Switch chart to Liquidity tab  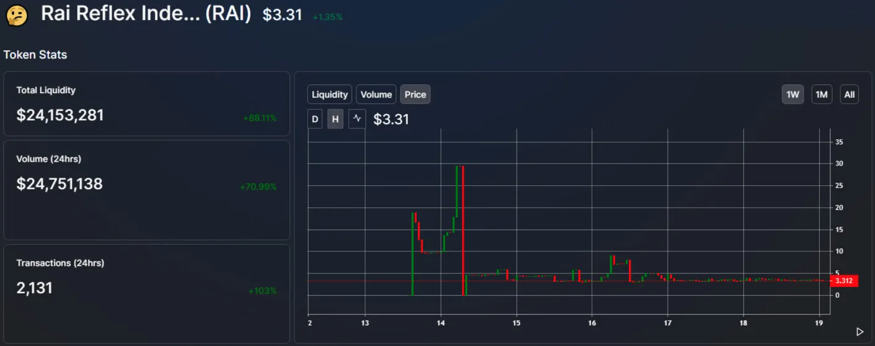click(330, 94)
